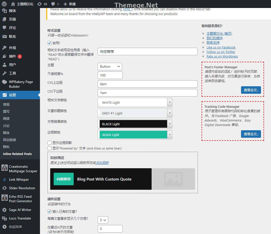Viewport: 271px width, 234px height.
Task: Click the home icon beside 主题阁汉化
Action: [13, 4]
